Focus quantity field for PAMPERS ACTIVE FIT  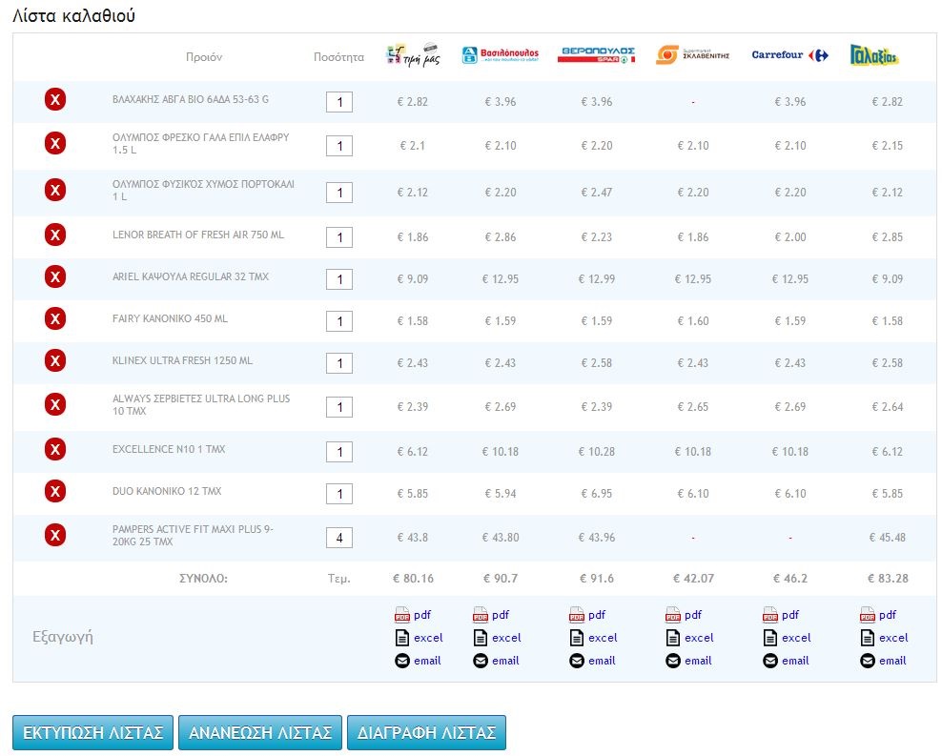coord(338,538)
